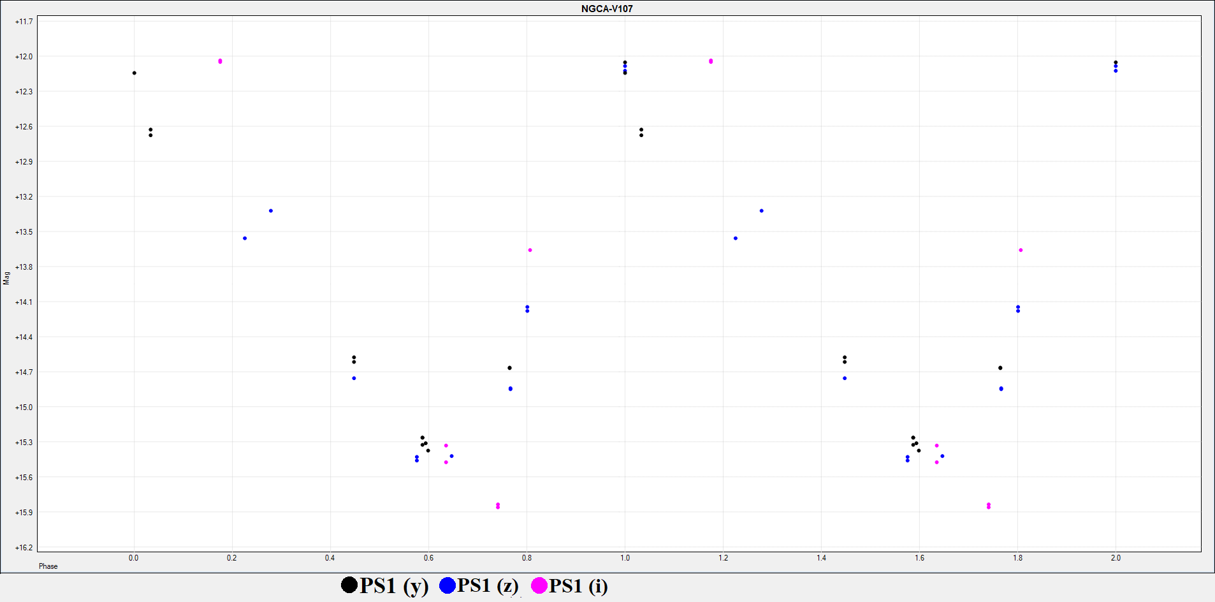Click the 1.0 phase axis tick label
Image resolution: width=1215 pixels, height=602 pixels.
click(625, 558)
